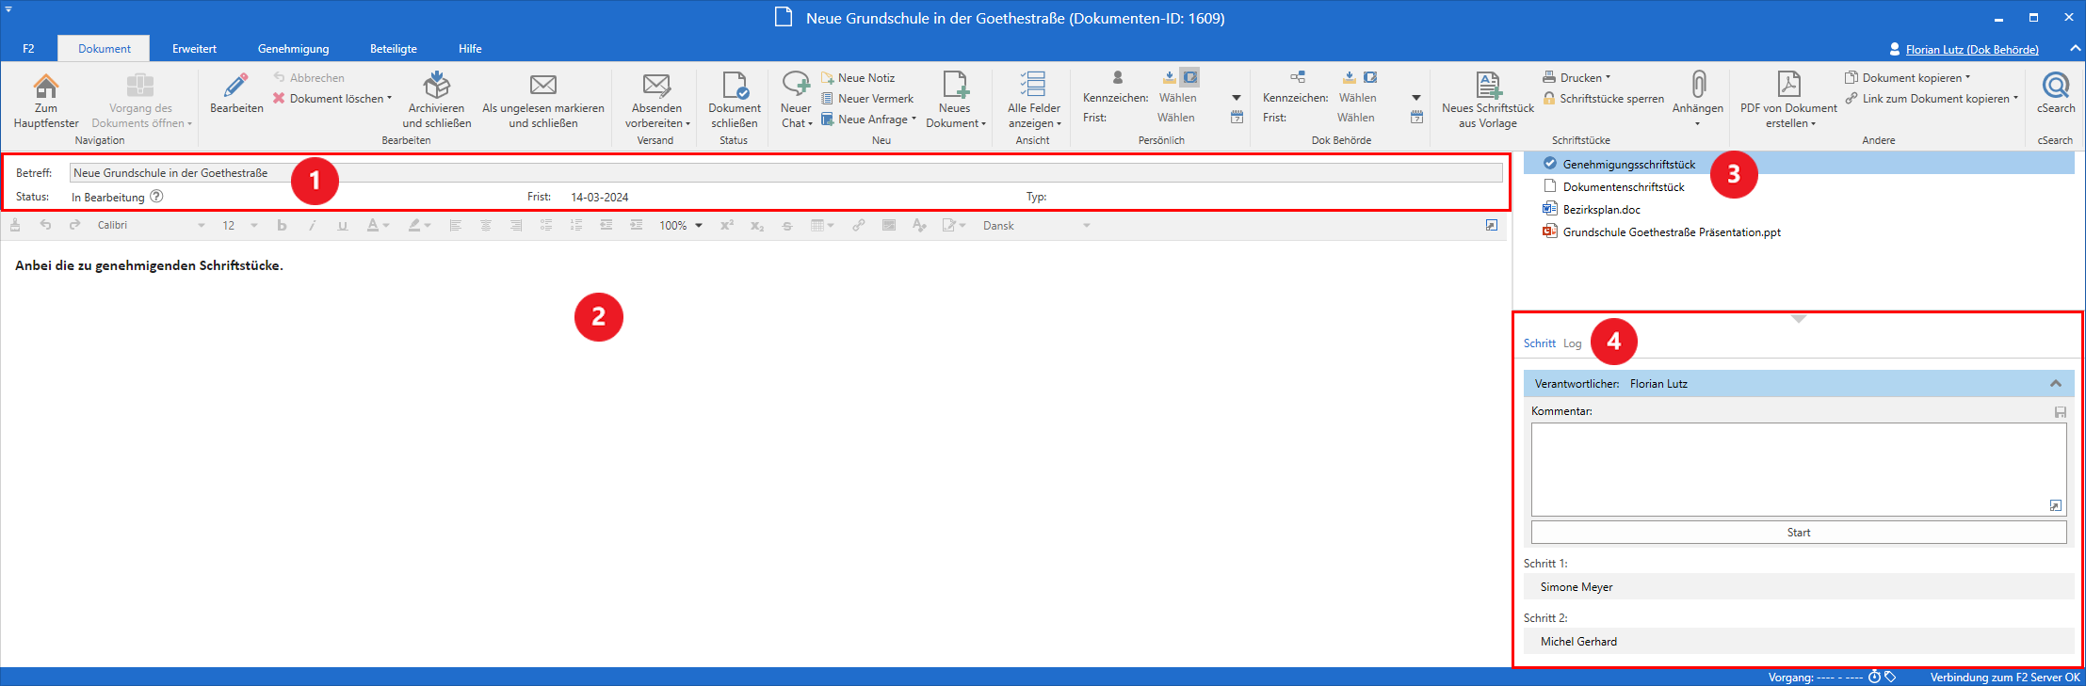
Task: Collapse the Verantwortlicher Florian Lutz section
Action: (2055, 384)
